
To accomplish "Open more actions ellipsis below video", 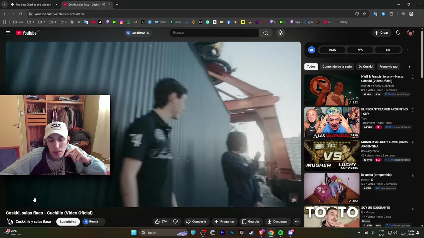I will (297, 221).
